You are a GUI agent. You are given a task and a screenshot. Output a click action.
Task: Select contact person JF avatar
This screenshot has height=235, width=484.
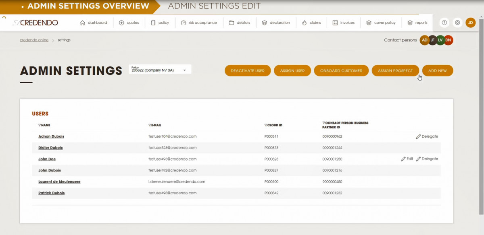[432, 40]
